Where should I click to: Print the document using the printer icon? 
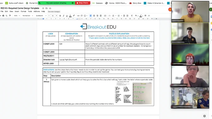click(x=3, y=16)
